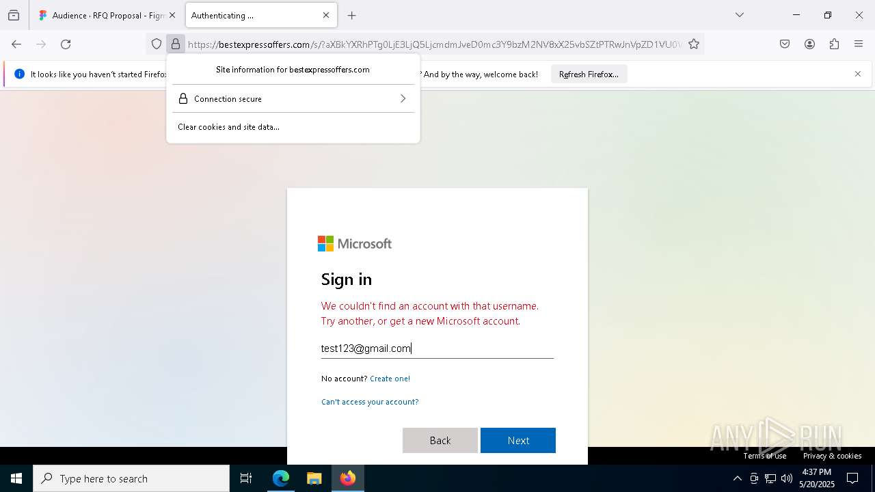The width and height of the screenshot is (875, 492).
Task: Open network status tray icon
Action: 770,479
